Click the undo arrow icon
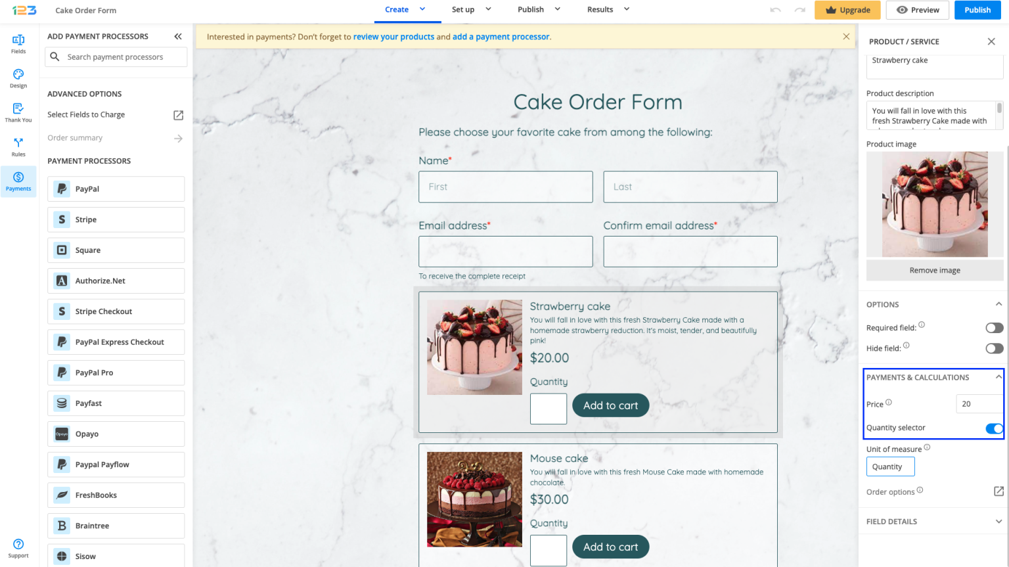This screenshot has width=1009, height=567. 776,10
